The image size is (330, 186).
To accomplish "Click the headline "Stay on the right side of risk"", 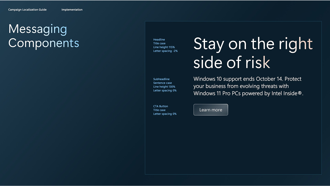I will click(x=253, y=53).
